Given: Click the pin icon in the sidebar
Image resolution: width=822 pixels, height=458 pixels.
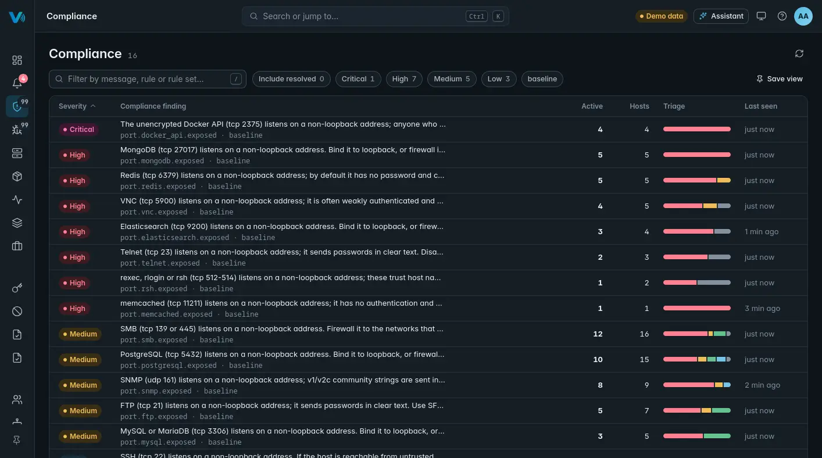Looking at the screenshot, I should point(17,441).
